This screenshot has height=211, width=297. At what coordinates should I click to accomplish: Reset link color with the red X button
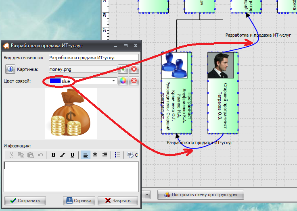[x=134, y=81]
